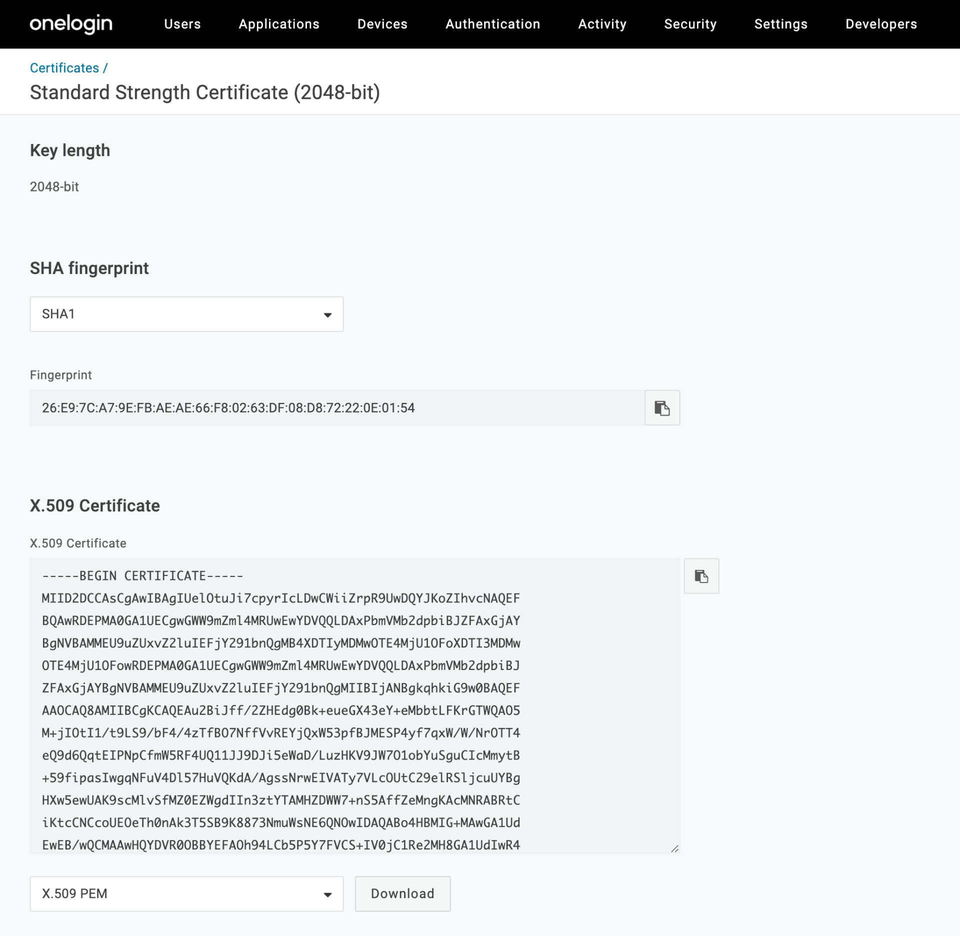This screenshot has height=936, width=960.
Task: Open the Devices menu
Action: click(x=382, y=24)
